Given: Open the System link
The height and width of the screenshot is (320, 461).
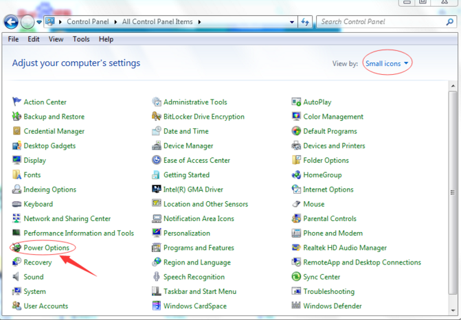Looking at the screenshot, I should pyautogui.click(x=34, y=291).
